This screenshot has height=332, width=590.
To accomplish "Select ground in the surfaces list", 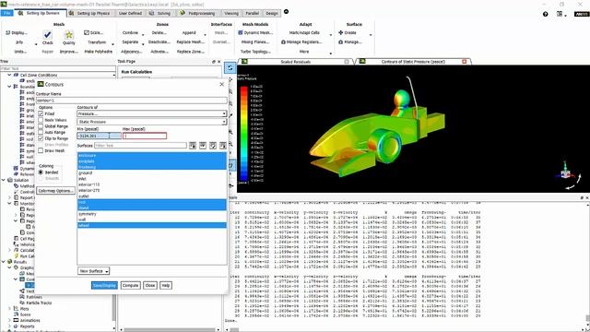I will point(151,172).
